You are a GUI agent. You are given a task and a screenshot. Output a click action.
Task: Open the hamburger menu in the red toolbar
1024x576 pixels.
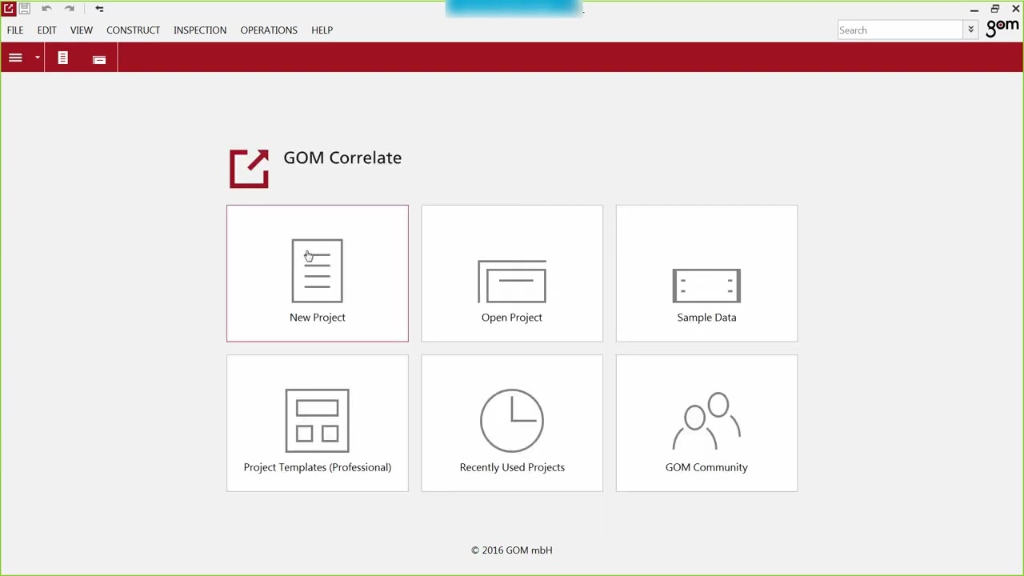[x=15, y=58]
